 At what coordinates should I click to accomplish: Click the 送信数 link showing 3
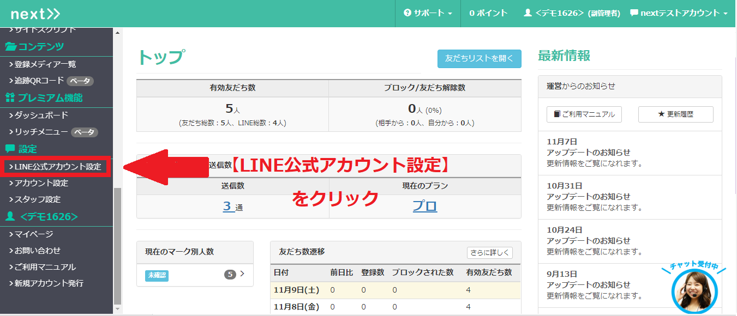click(229, 206)
